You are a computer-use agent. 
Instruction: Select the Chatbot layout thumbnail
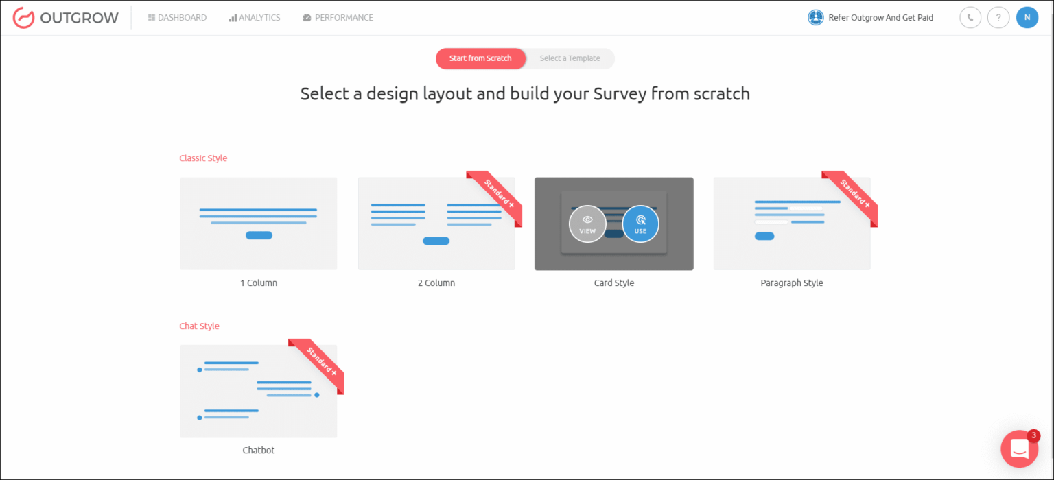point(258,391)
